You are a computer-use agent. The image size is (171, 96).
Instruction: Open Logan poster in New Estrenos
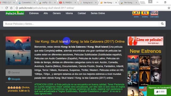[x=156, y=63]
